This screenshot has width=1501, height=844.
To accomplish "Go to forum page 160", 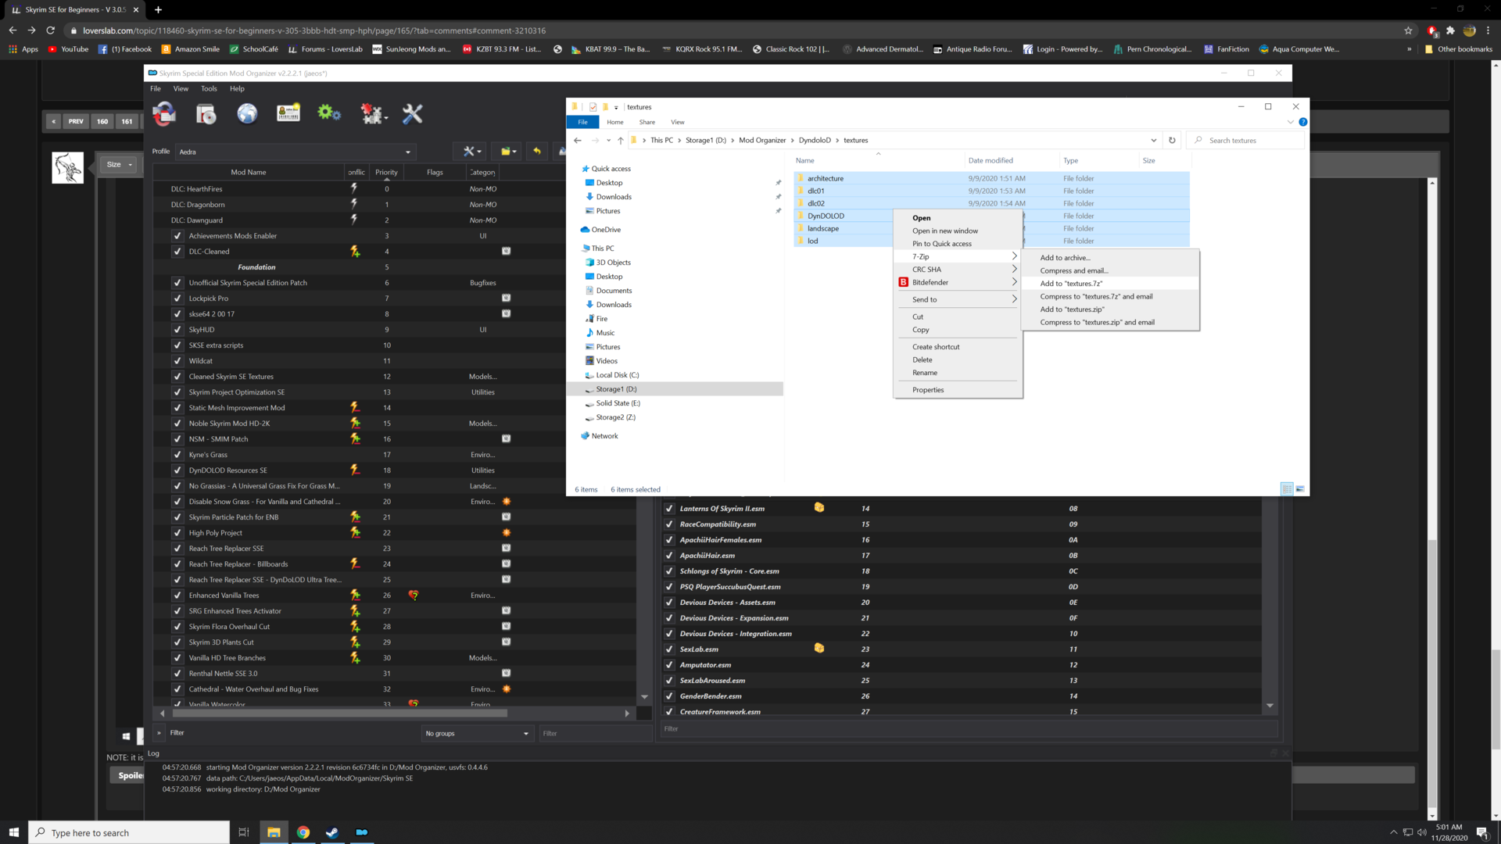I will (x=102, y=121).
